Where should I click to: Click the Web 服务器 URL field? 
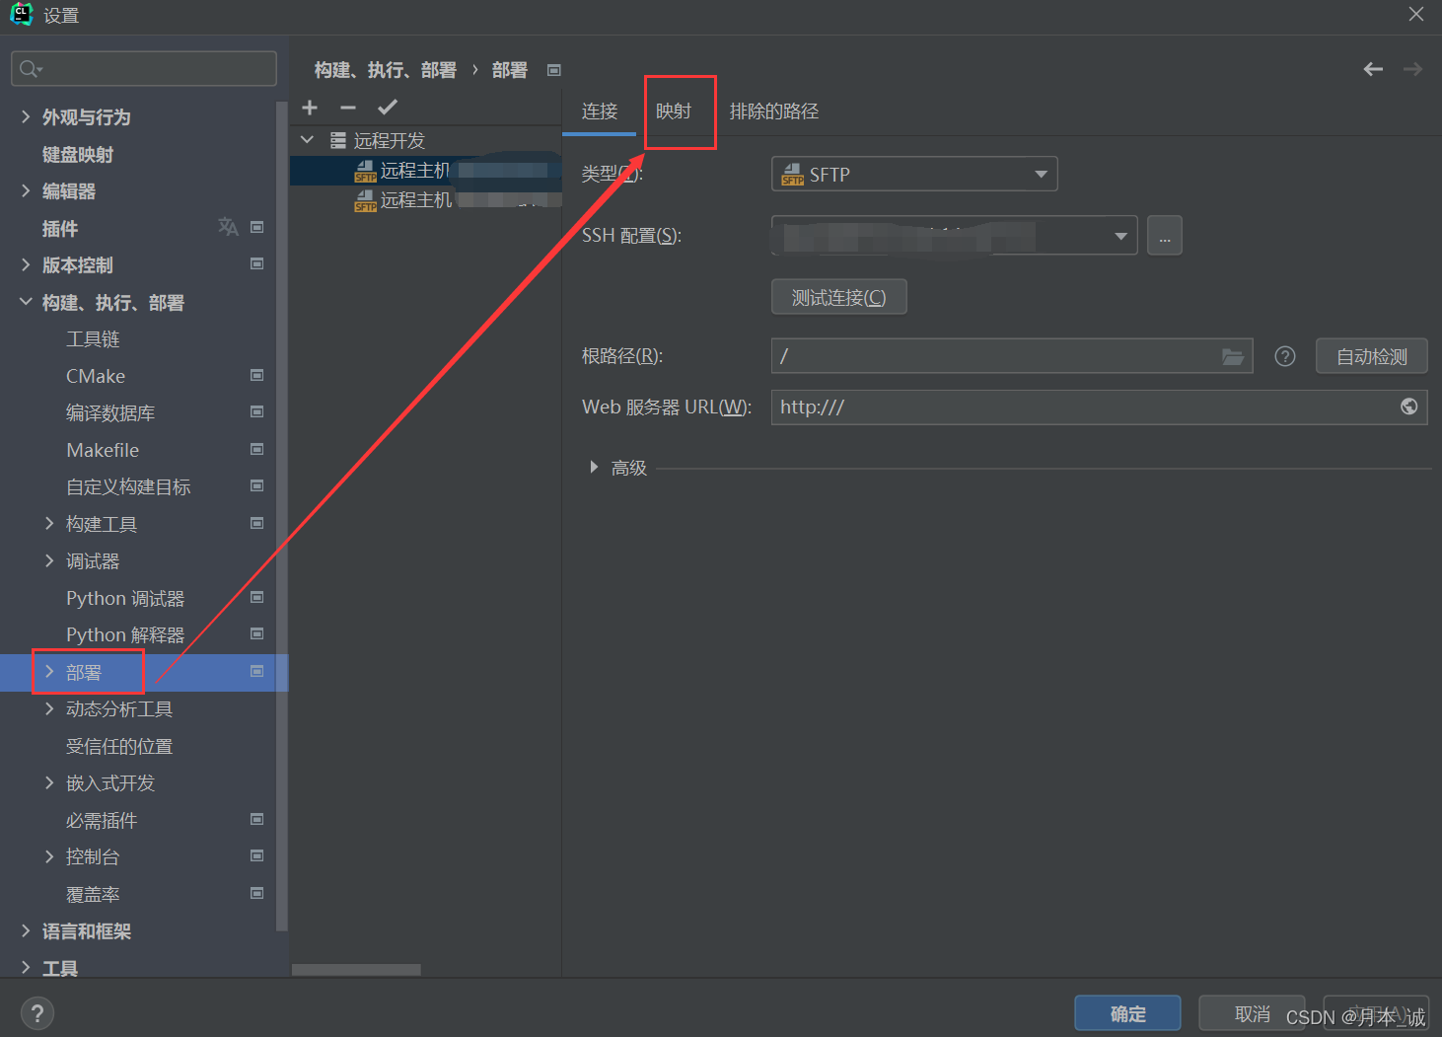click(1099, 407)
